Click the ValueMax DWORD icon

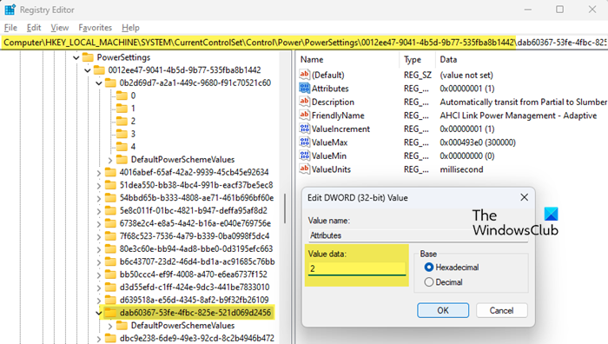click(304, 142)
